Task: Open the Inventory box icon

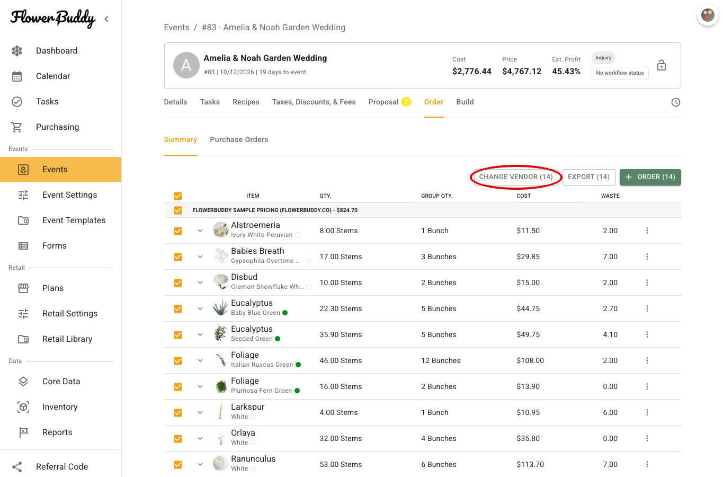Action: click(x=23, y=407)
